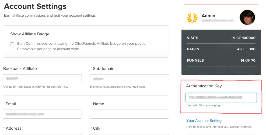Select the Email input field
Viewport: 266px width, 135px height.
[42, 114]
